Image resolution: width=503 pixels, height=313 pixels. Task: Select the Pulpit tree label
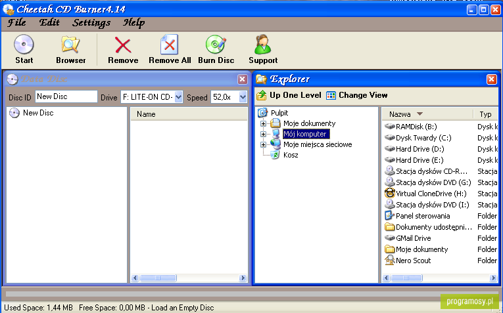[x=279, y=113]
